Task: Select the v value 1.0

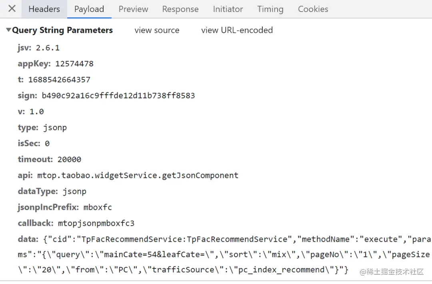Action: pyautogui.click(x=37, y=112)
